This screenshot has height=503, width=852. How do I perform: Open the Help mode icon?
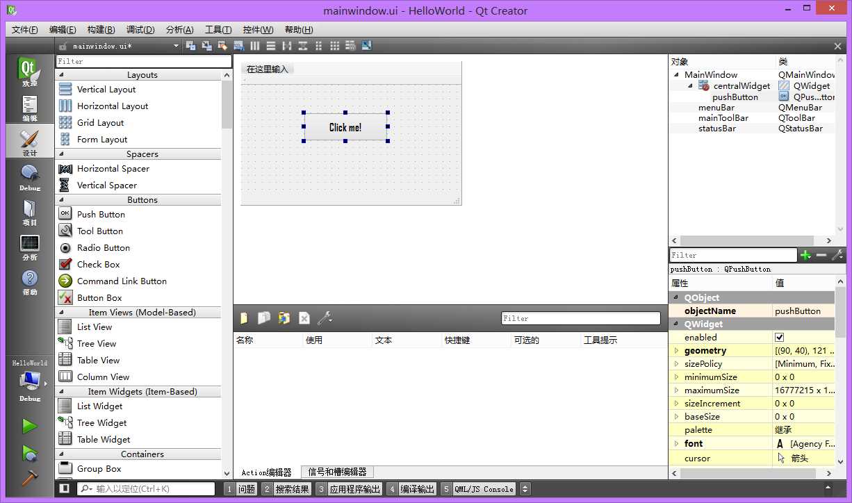pos(29,281)
